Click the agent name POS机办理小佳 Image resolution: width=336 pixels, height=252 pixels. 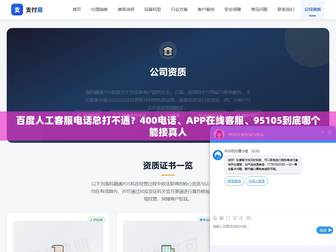coord(236,151)
